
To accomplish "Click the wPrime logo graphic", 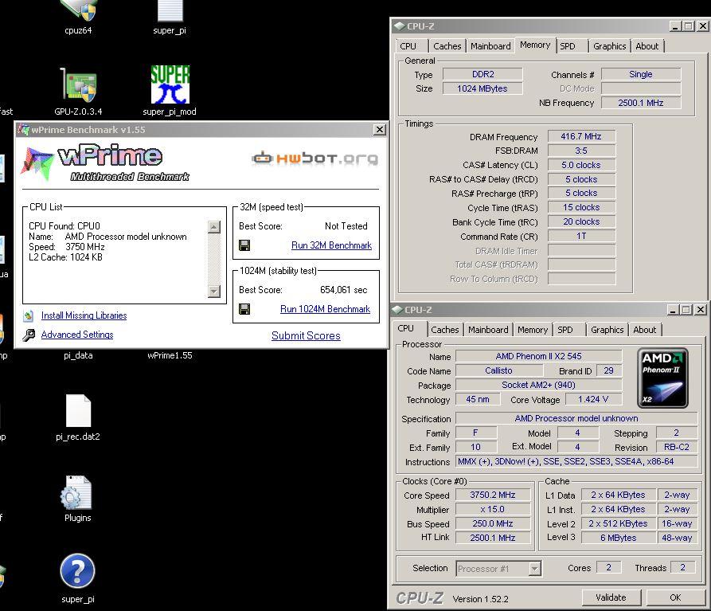I will (105, 163).
